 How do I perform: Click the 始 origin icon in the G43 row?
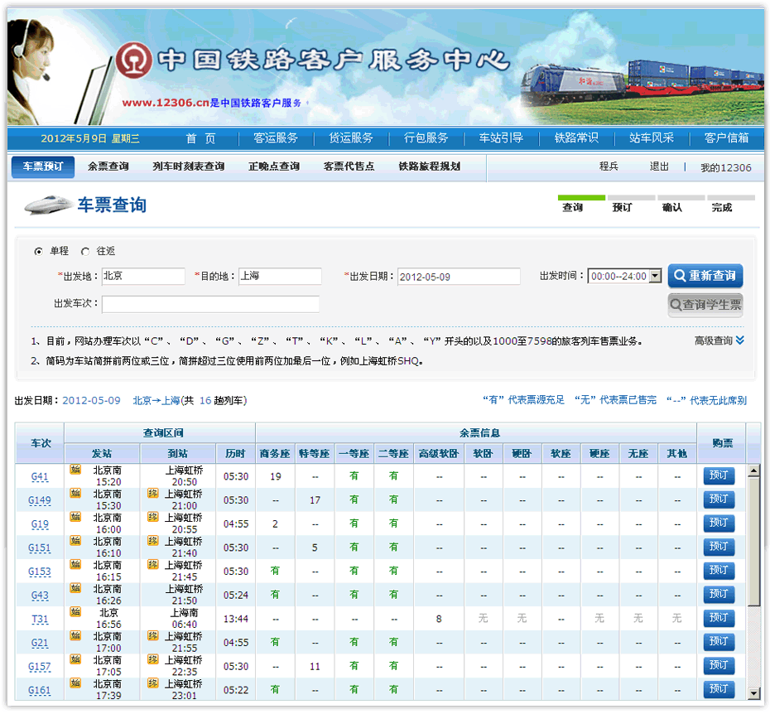click(x=75, y=588)
